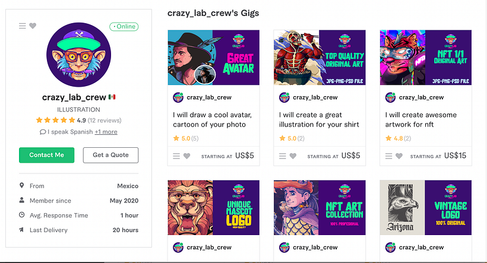Open the NFT 1/1 Original Art thumbnail
Image resolution: width=487 pixels, height=263 pixels.
pyautogui.click(x=426, y=56)
